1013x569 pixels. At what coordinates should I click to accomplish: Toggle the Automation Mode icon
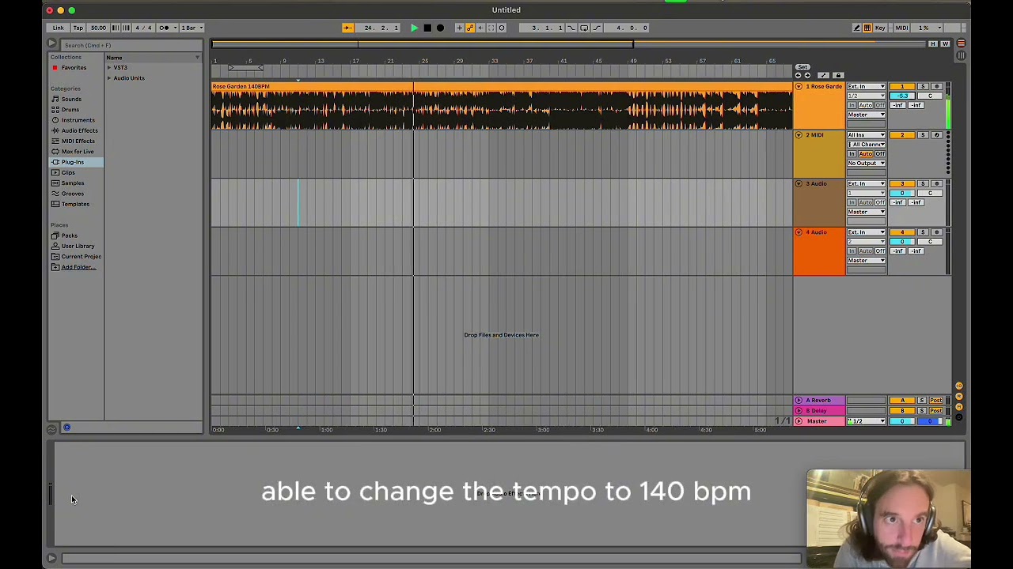click(824, 75)
